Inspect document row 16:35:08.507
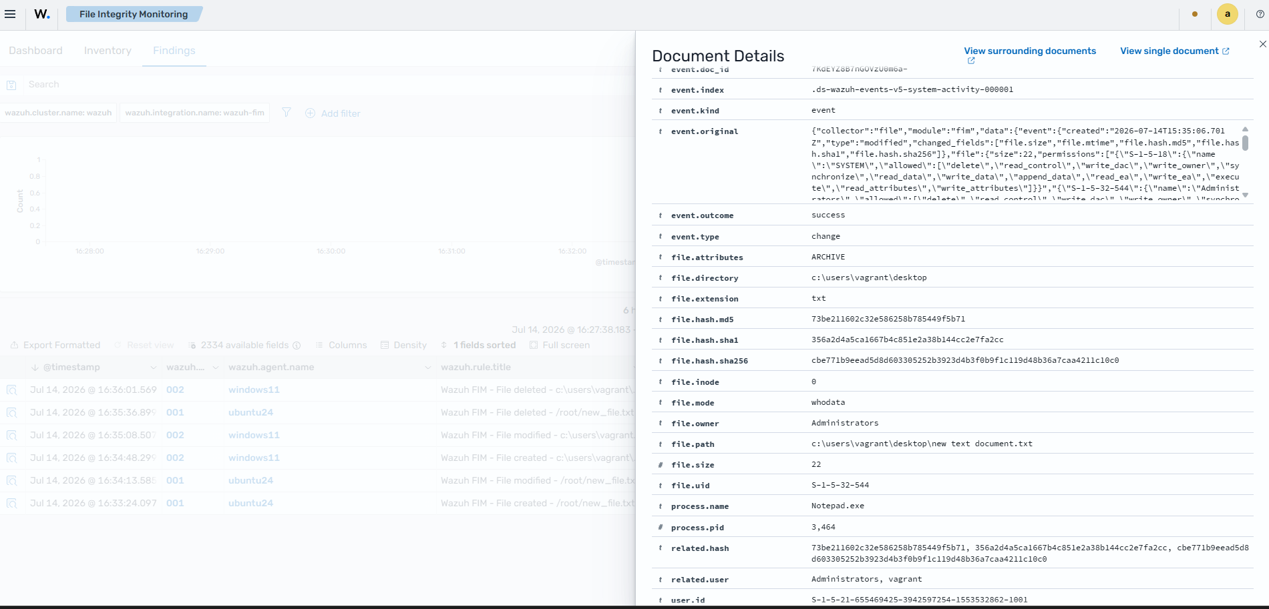 click(x=11, y=436)
